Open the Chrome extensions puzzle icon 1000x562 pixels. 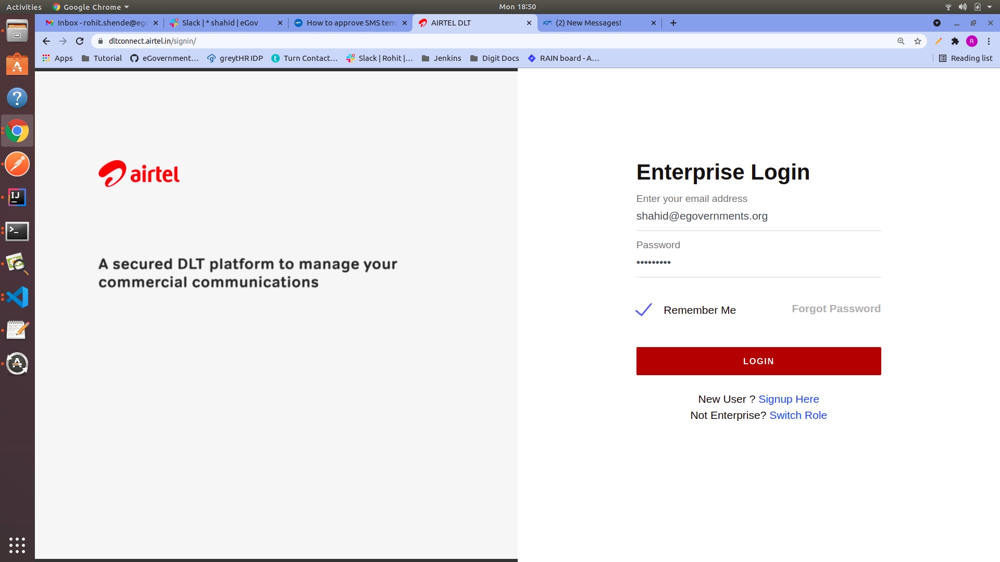(955, 41)
